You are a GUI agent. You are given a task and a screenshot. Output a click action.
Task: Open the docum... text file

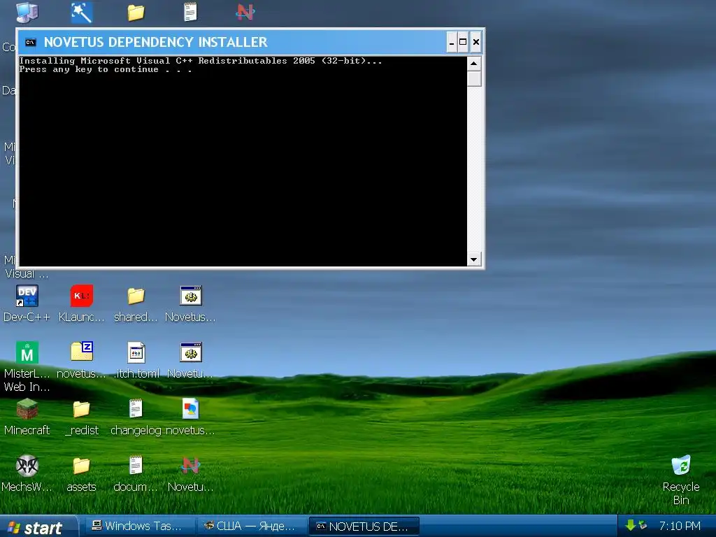[136, 473]
